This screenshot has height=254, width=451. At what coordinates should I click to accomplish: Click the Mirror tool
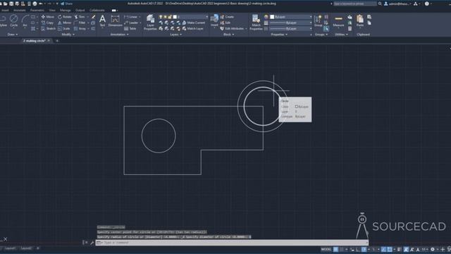coord(65,23)
